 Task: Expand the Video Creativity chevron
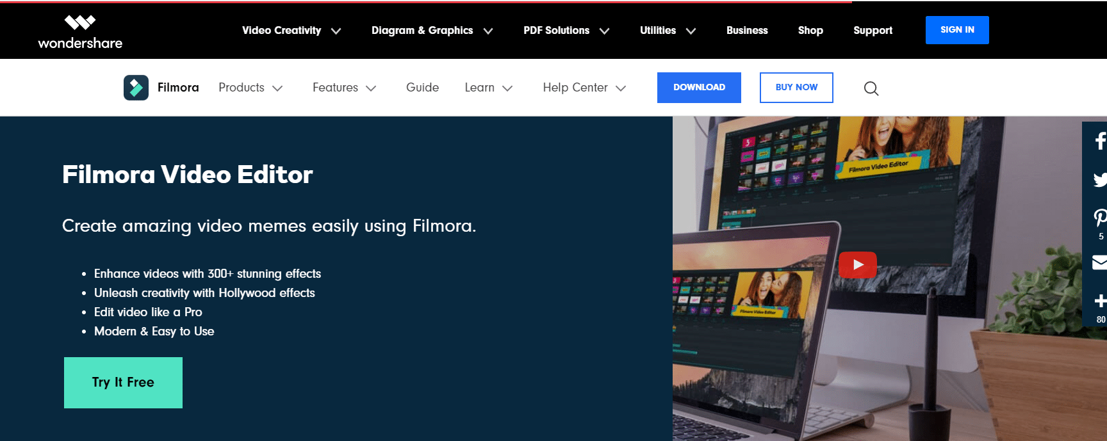(336, 31)
